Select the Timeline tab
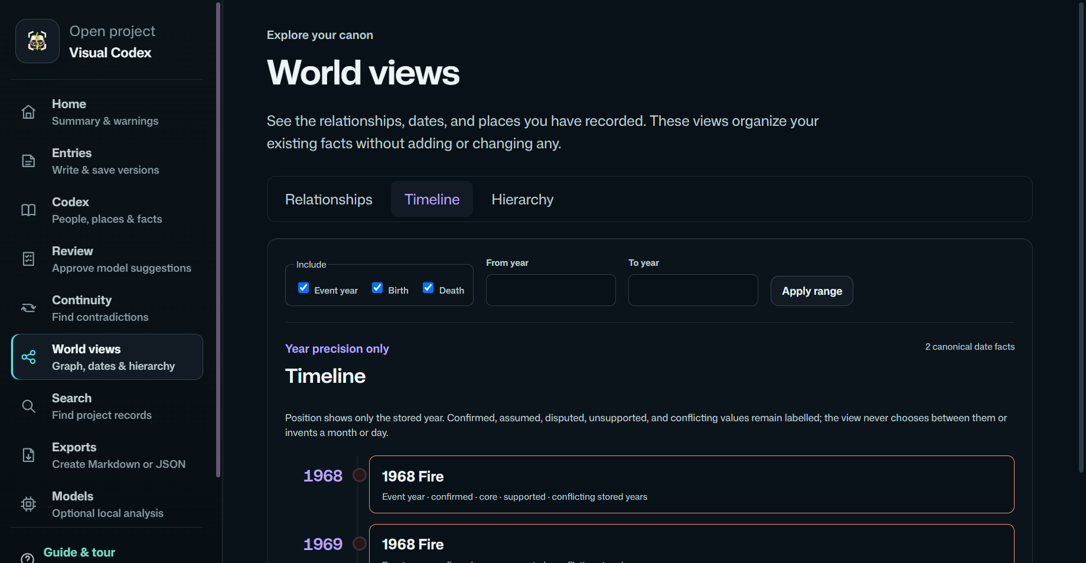 432,200
